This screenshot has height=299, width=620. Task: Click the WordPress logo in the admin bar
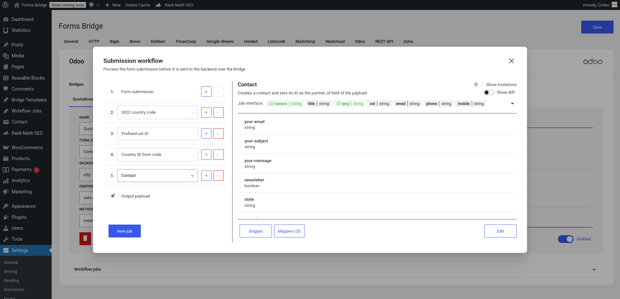point(5,5)
